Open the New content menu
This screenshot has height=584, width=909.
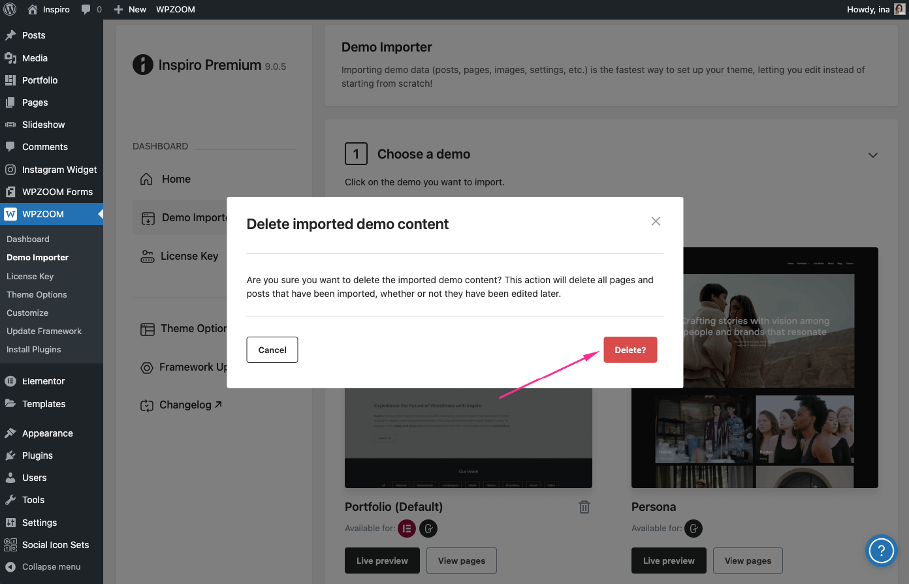point(130,9)
